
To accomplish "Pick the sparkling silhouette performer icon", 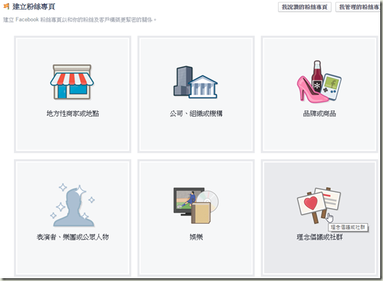I will coord(73,205).
